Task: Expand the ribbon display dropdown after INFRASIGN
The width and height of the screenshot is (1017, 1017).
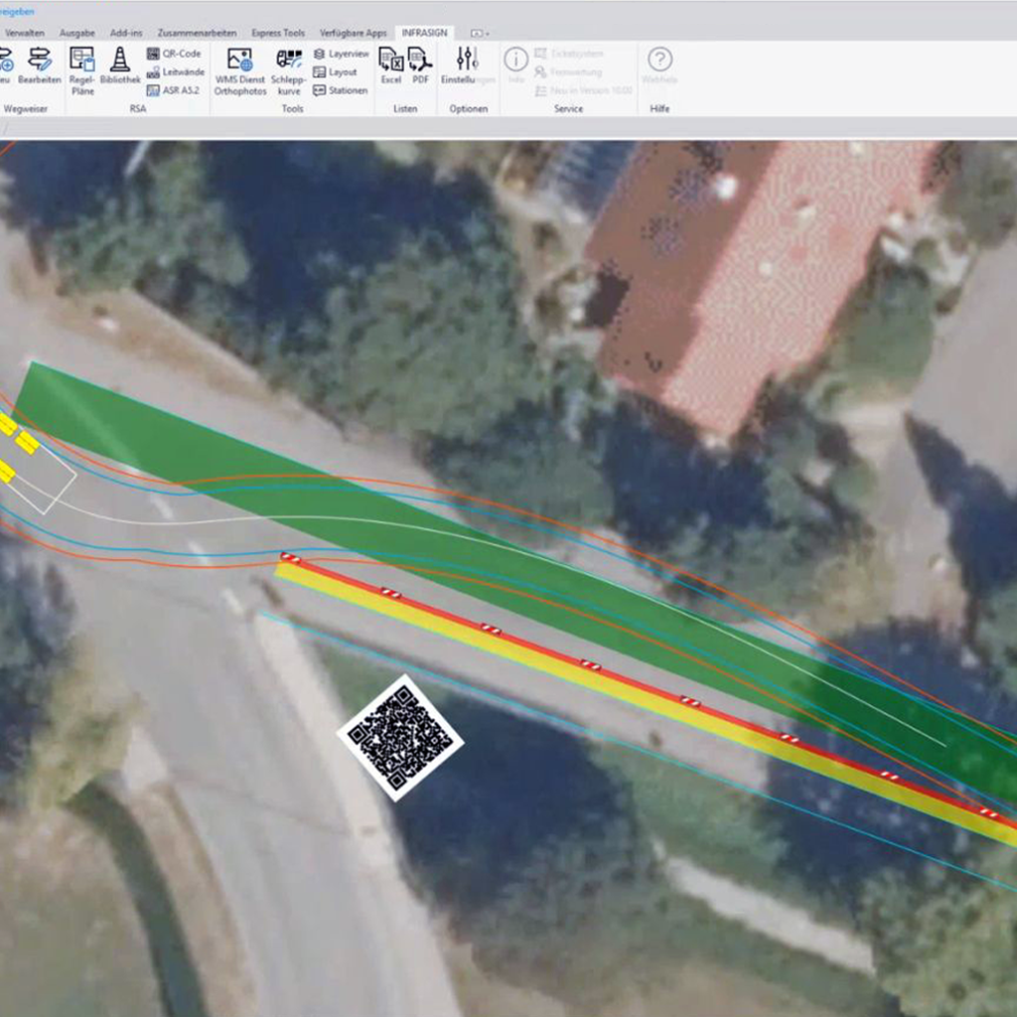Action: pyautogui.click(x=479, y=33)
